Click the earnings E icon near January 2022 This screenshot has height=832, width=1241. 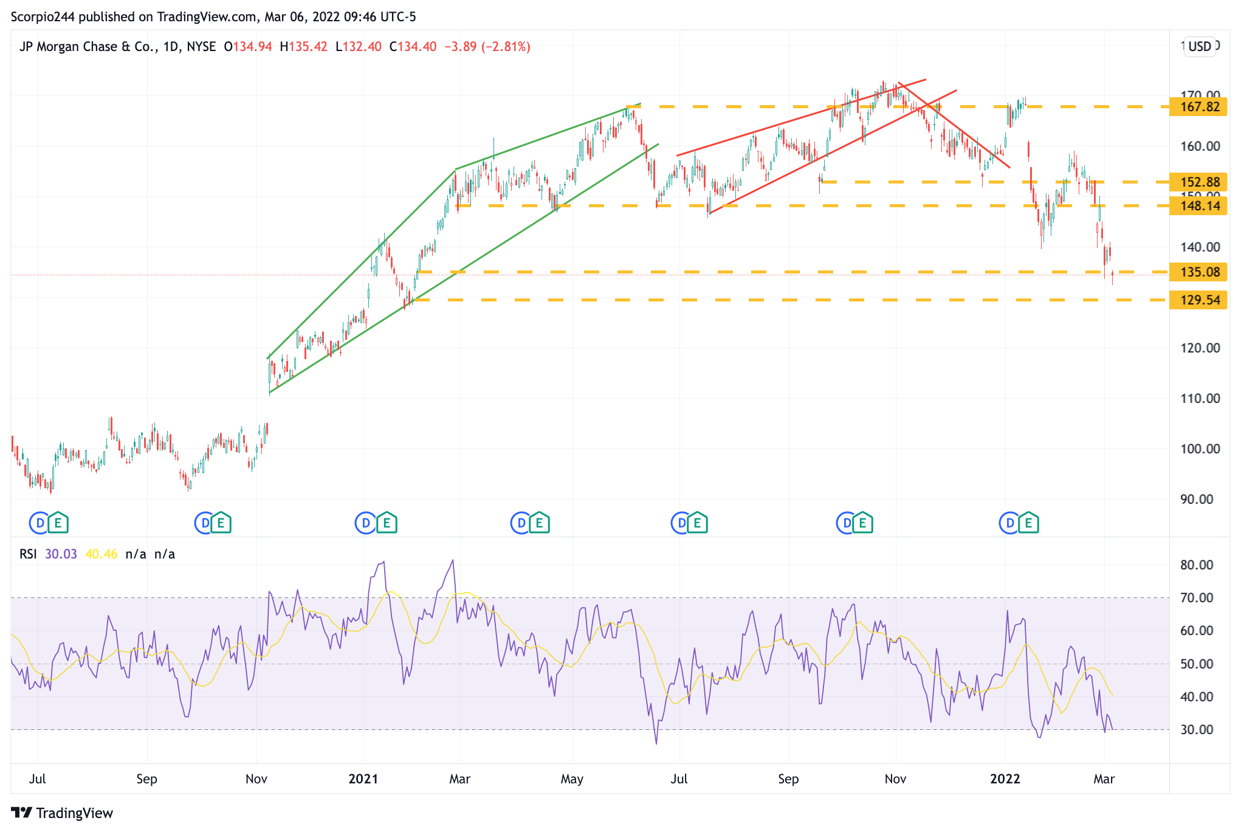[1028, 523]
